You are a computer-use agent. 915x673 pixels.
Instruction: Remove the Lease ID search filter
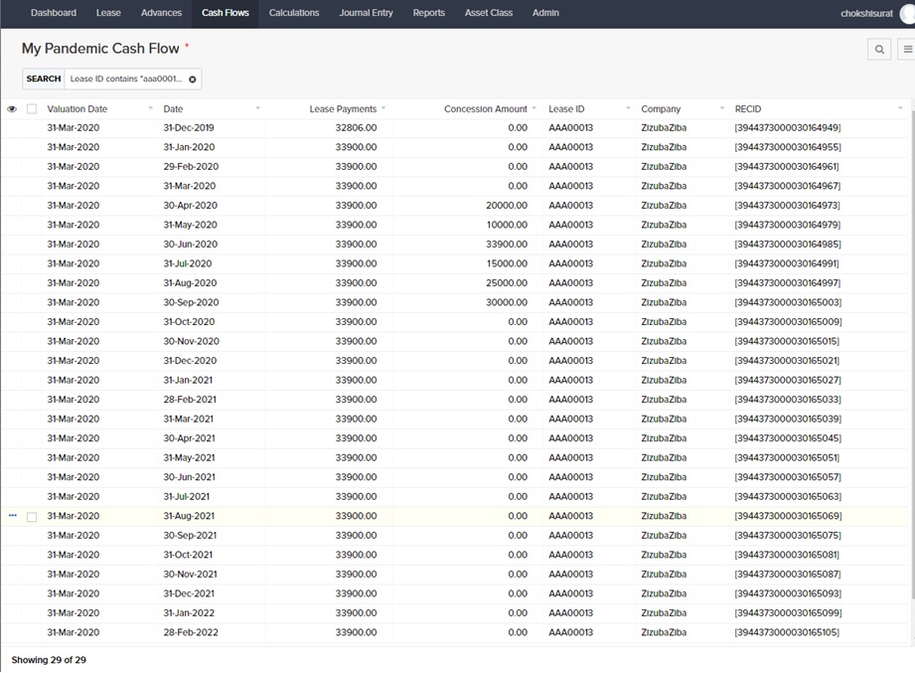[193, 80]
